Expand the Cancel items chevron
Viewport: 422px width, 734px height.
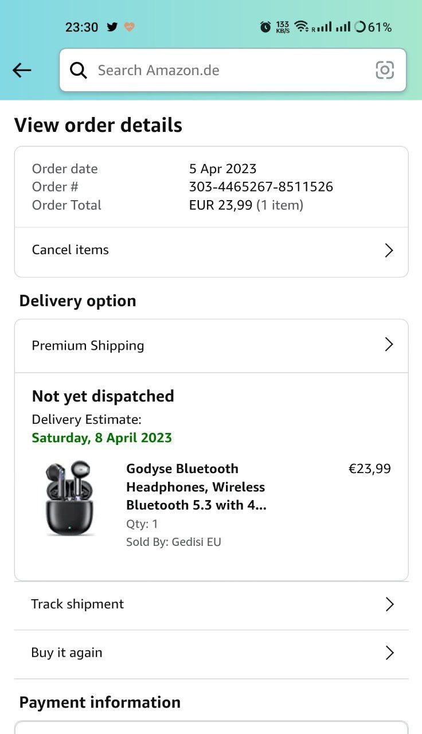[x=389, y=251]
